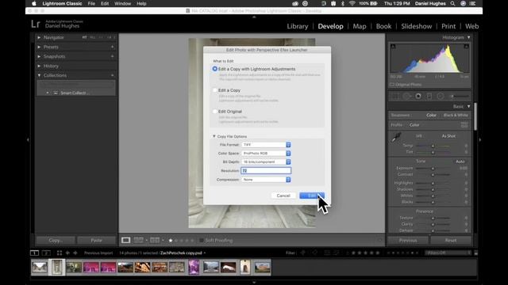Pick the White Balance eyedropper tool
The image size is (508, 285).
[x=396, y=138]
